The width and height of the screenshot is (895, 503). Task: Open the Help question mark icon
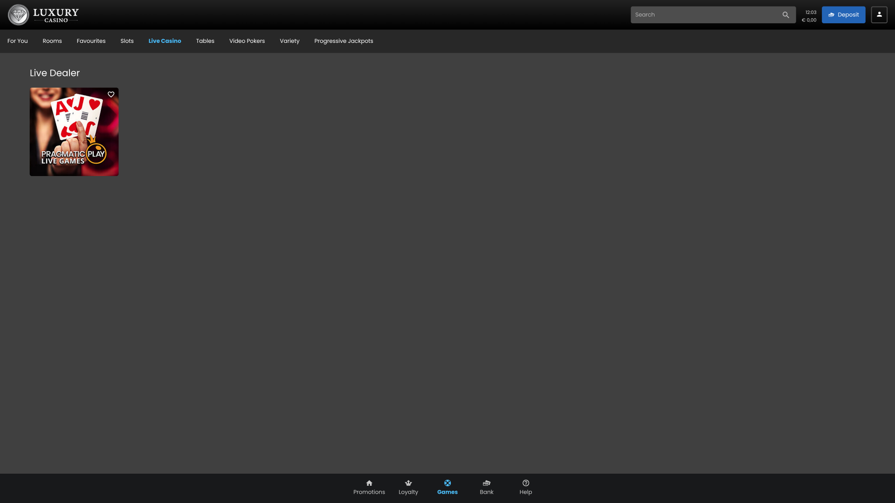click(526, 483)
